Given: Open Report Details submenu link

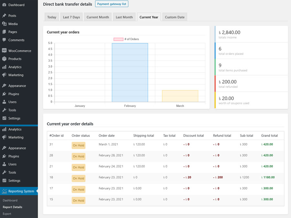Looking at the screenshot, I should coord(12,207).
